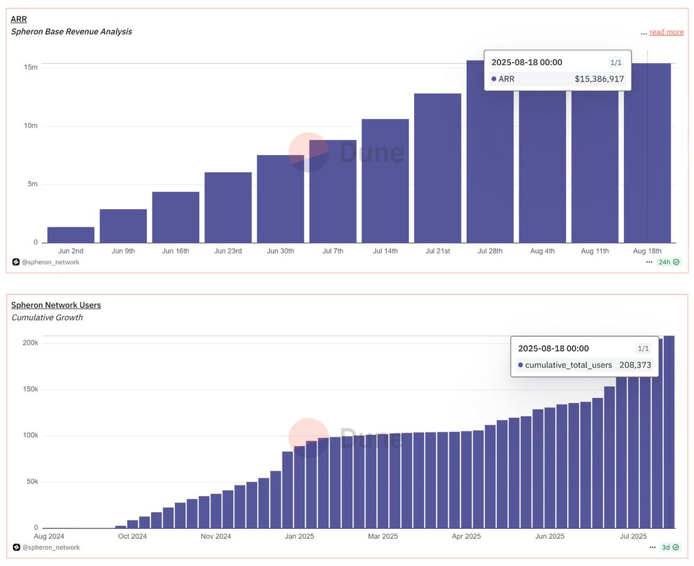Click the 'Oct 2024' x-axis label
694x566 pixels.
click(x=132, y=537)
